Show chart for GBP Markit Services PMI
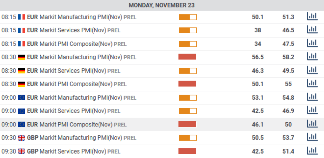 pos(312,150)
